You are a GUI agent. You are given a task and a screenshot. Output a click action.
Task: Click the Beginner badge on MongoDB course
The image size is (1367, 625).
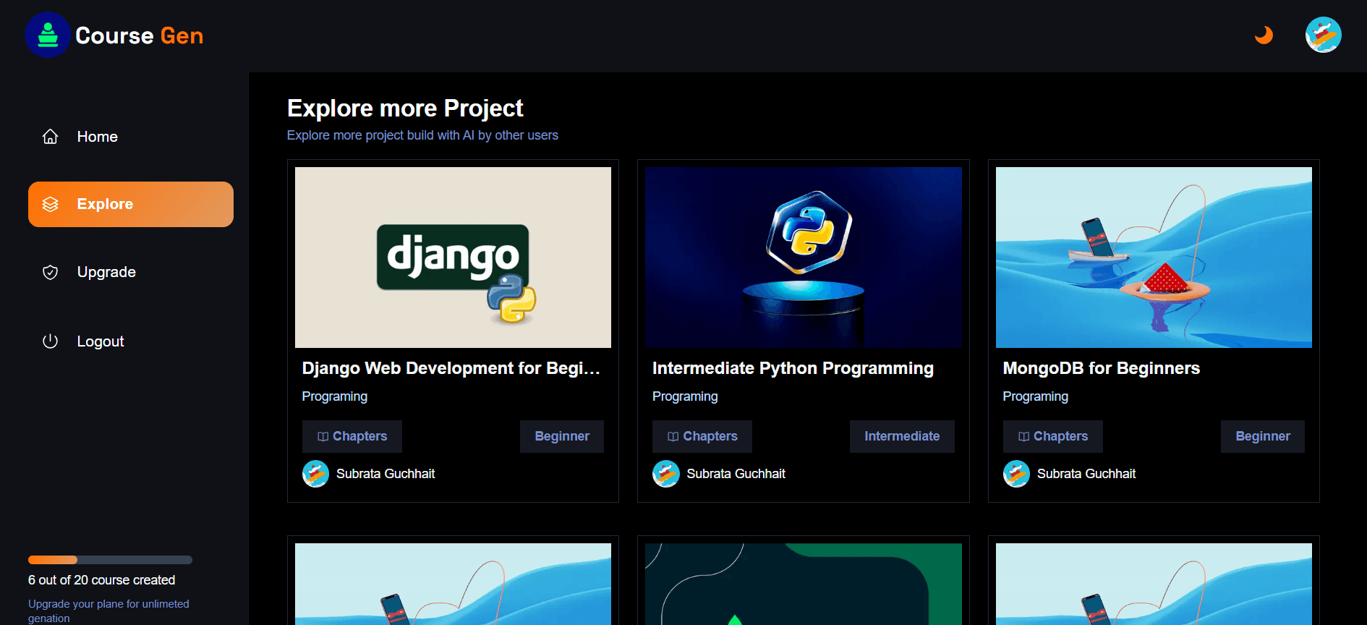1262,436
